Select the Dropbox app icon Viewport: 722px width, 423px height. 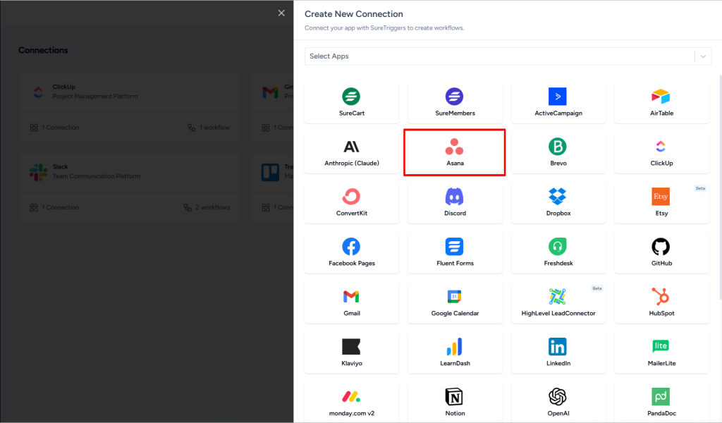pos(558,197)
